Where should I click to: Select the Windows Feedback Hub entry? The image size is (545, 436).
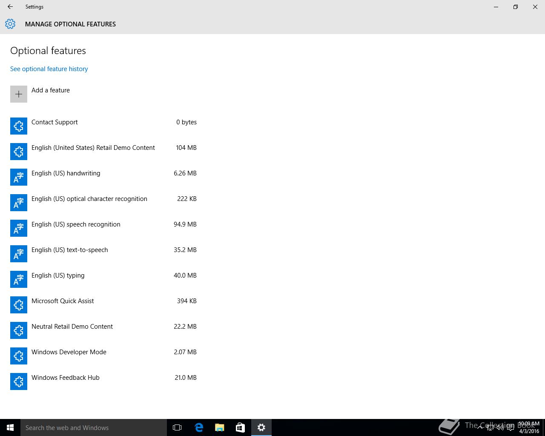66,378
